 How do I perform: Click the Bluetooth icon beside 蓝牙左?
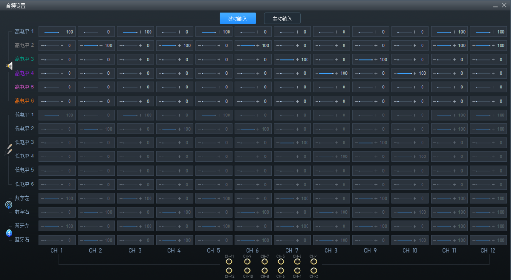click(x=9, y=233)
